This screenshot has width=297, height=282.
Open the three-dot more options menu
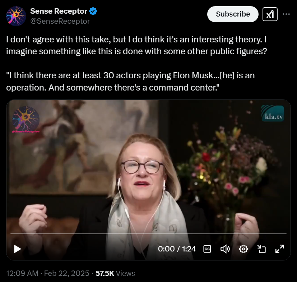tap(286, 14)
